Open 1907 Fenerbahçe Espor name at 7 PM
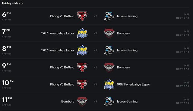The width and height of the screenshot is (193, 111). pyautogui.click(x=58, y=33)
